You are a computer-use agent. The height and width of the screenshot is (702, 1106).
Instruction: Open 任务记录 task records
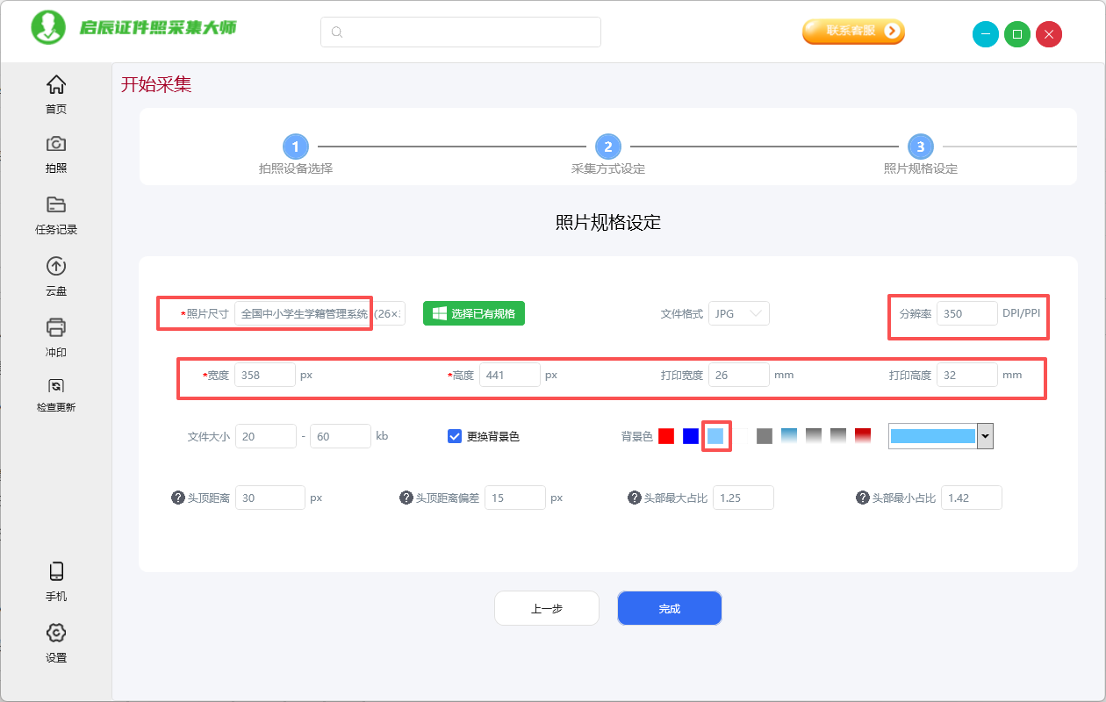pyautogui.click(x=56, y=215)
